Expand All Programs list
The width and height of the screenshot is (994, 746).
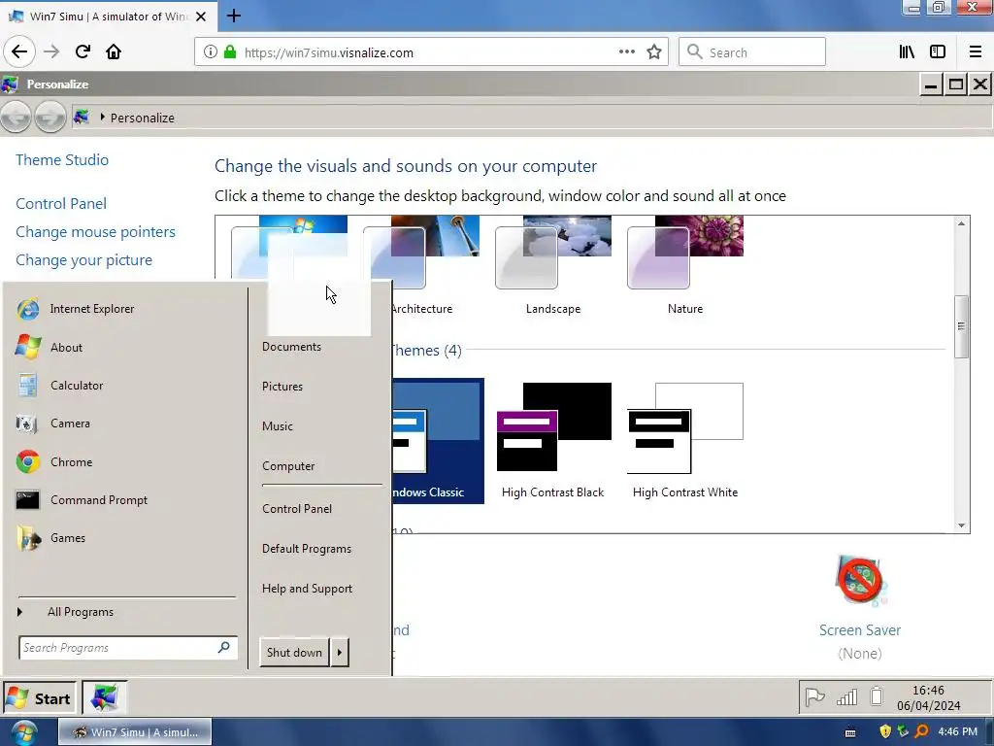point(80,612)
